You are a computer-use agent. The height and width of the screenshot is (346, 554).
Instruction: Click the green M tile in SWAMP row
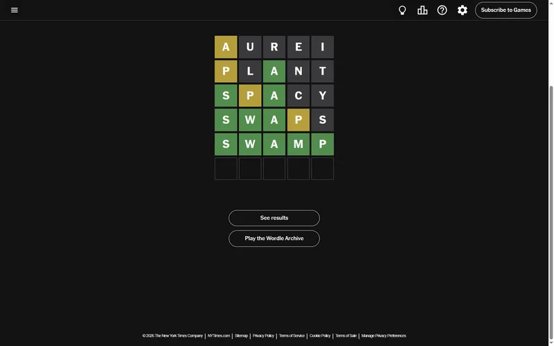pos(298,145)
